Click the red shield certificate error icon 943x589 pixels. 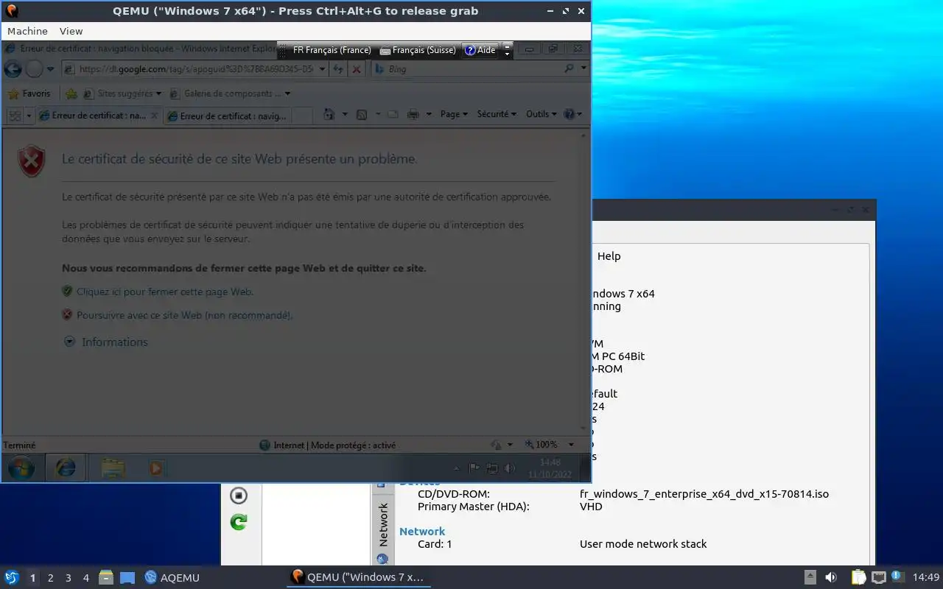[x=31, y=161]
